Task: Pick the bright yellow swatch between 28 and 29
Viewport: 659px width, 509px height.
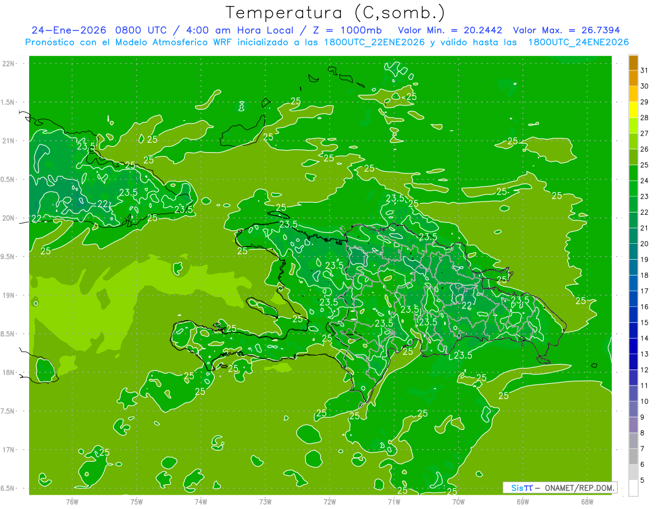Action: coord(633,110)
